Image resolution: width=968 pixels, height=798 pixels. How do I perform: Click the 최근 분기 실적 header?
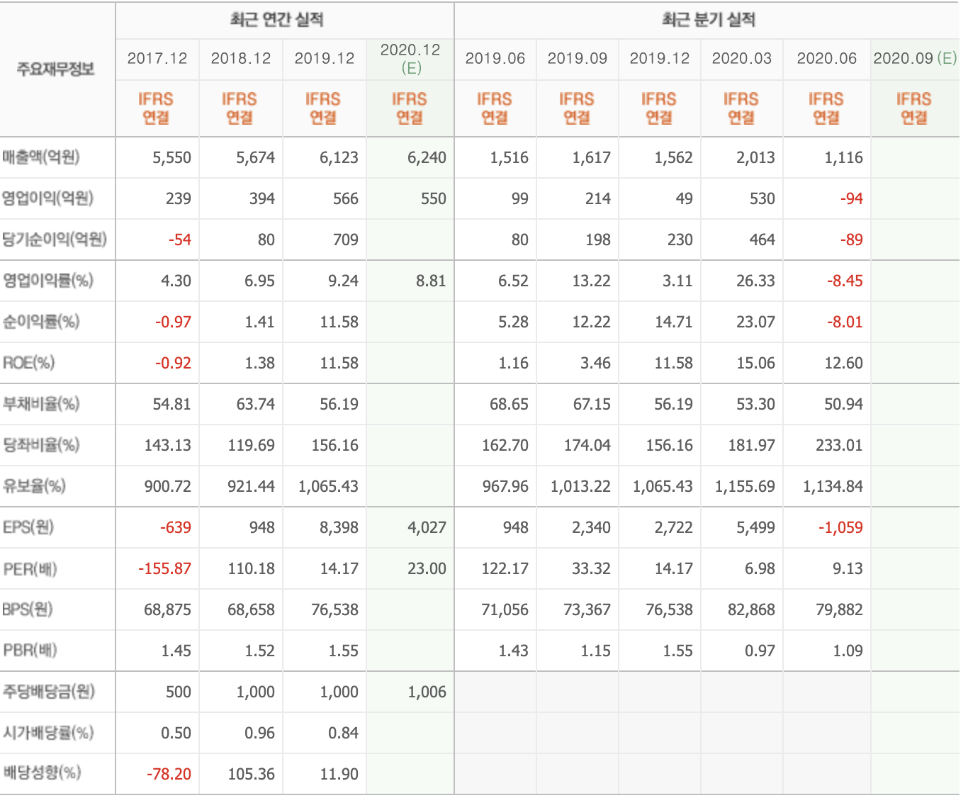pyautogui.click(x=709, y=20)
